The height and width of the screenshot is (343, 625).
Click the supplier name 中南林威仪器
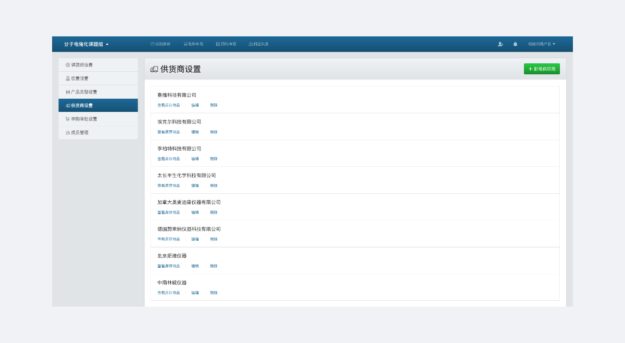tap(172, 283)
